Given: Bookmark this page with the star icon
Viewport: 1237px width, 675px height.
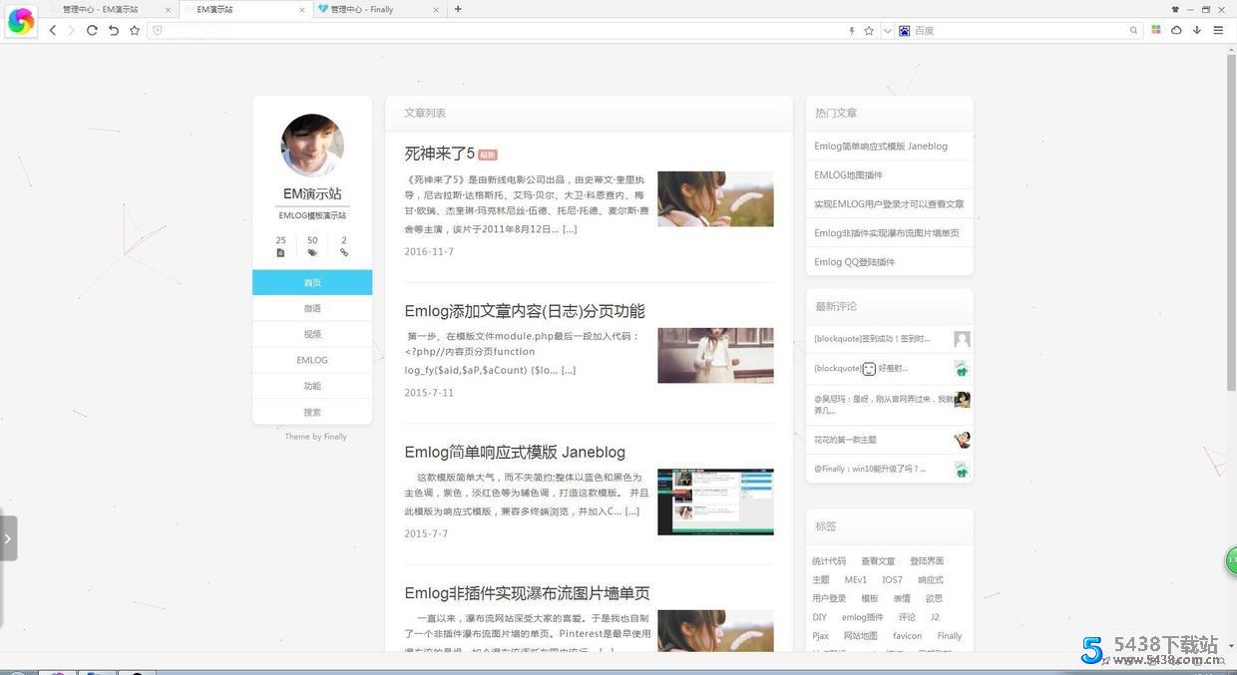Looking at the screenshot, I should pyautogui.click(x=869, y=30).
